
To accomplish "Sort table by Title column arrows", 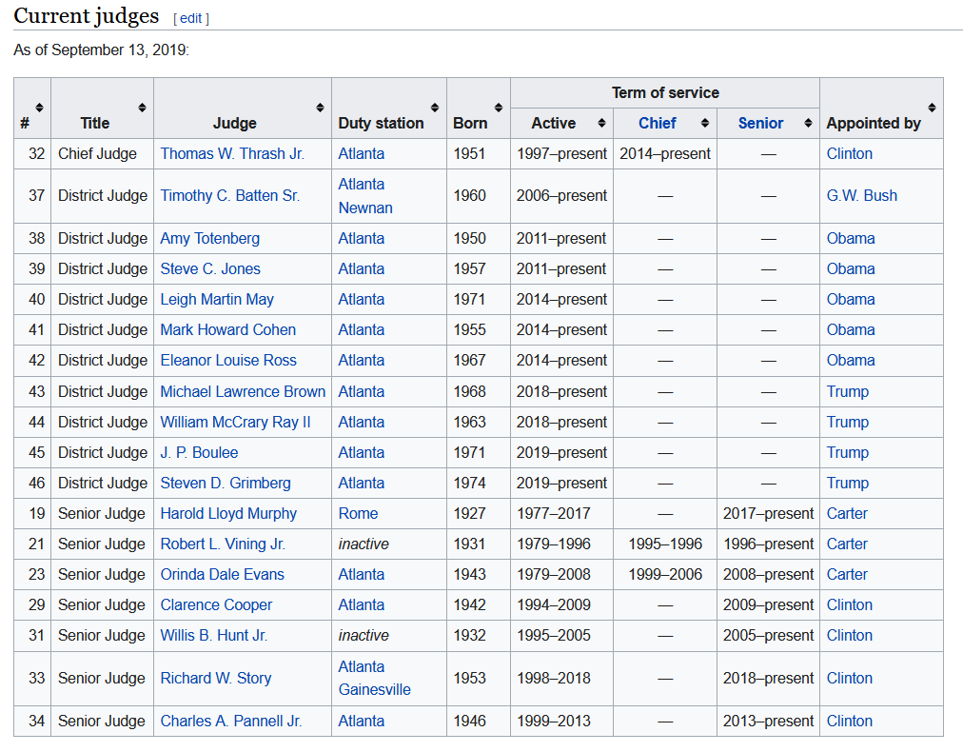I will (x=142, y=109).
